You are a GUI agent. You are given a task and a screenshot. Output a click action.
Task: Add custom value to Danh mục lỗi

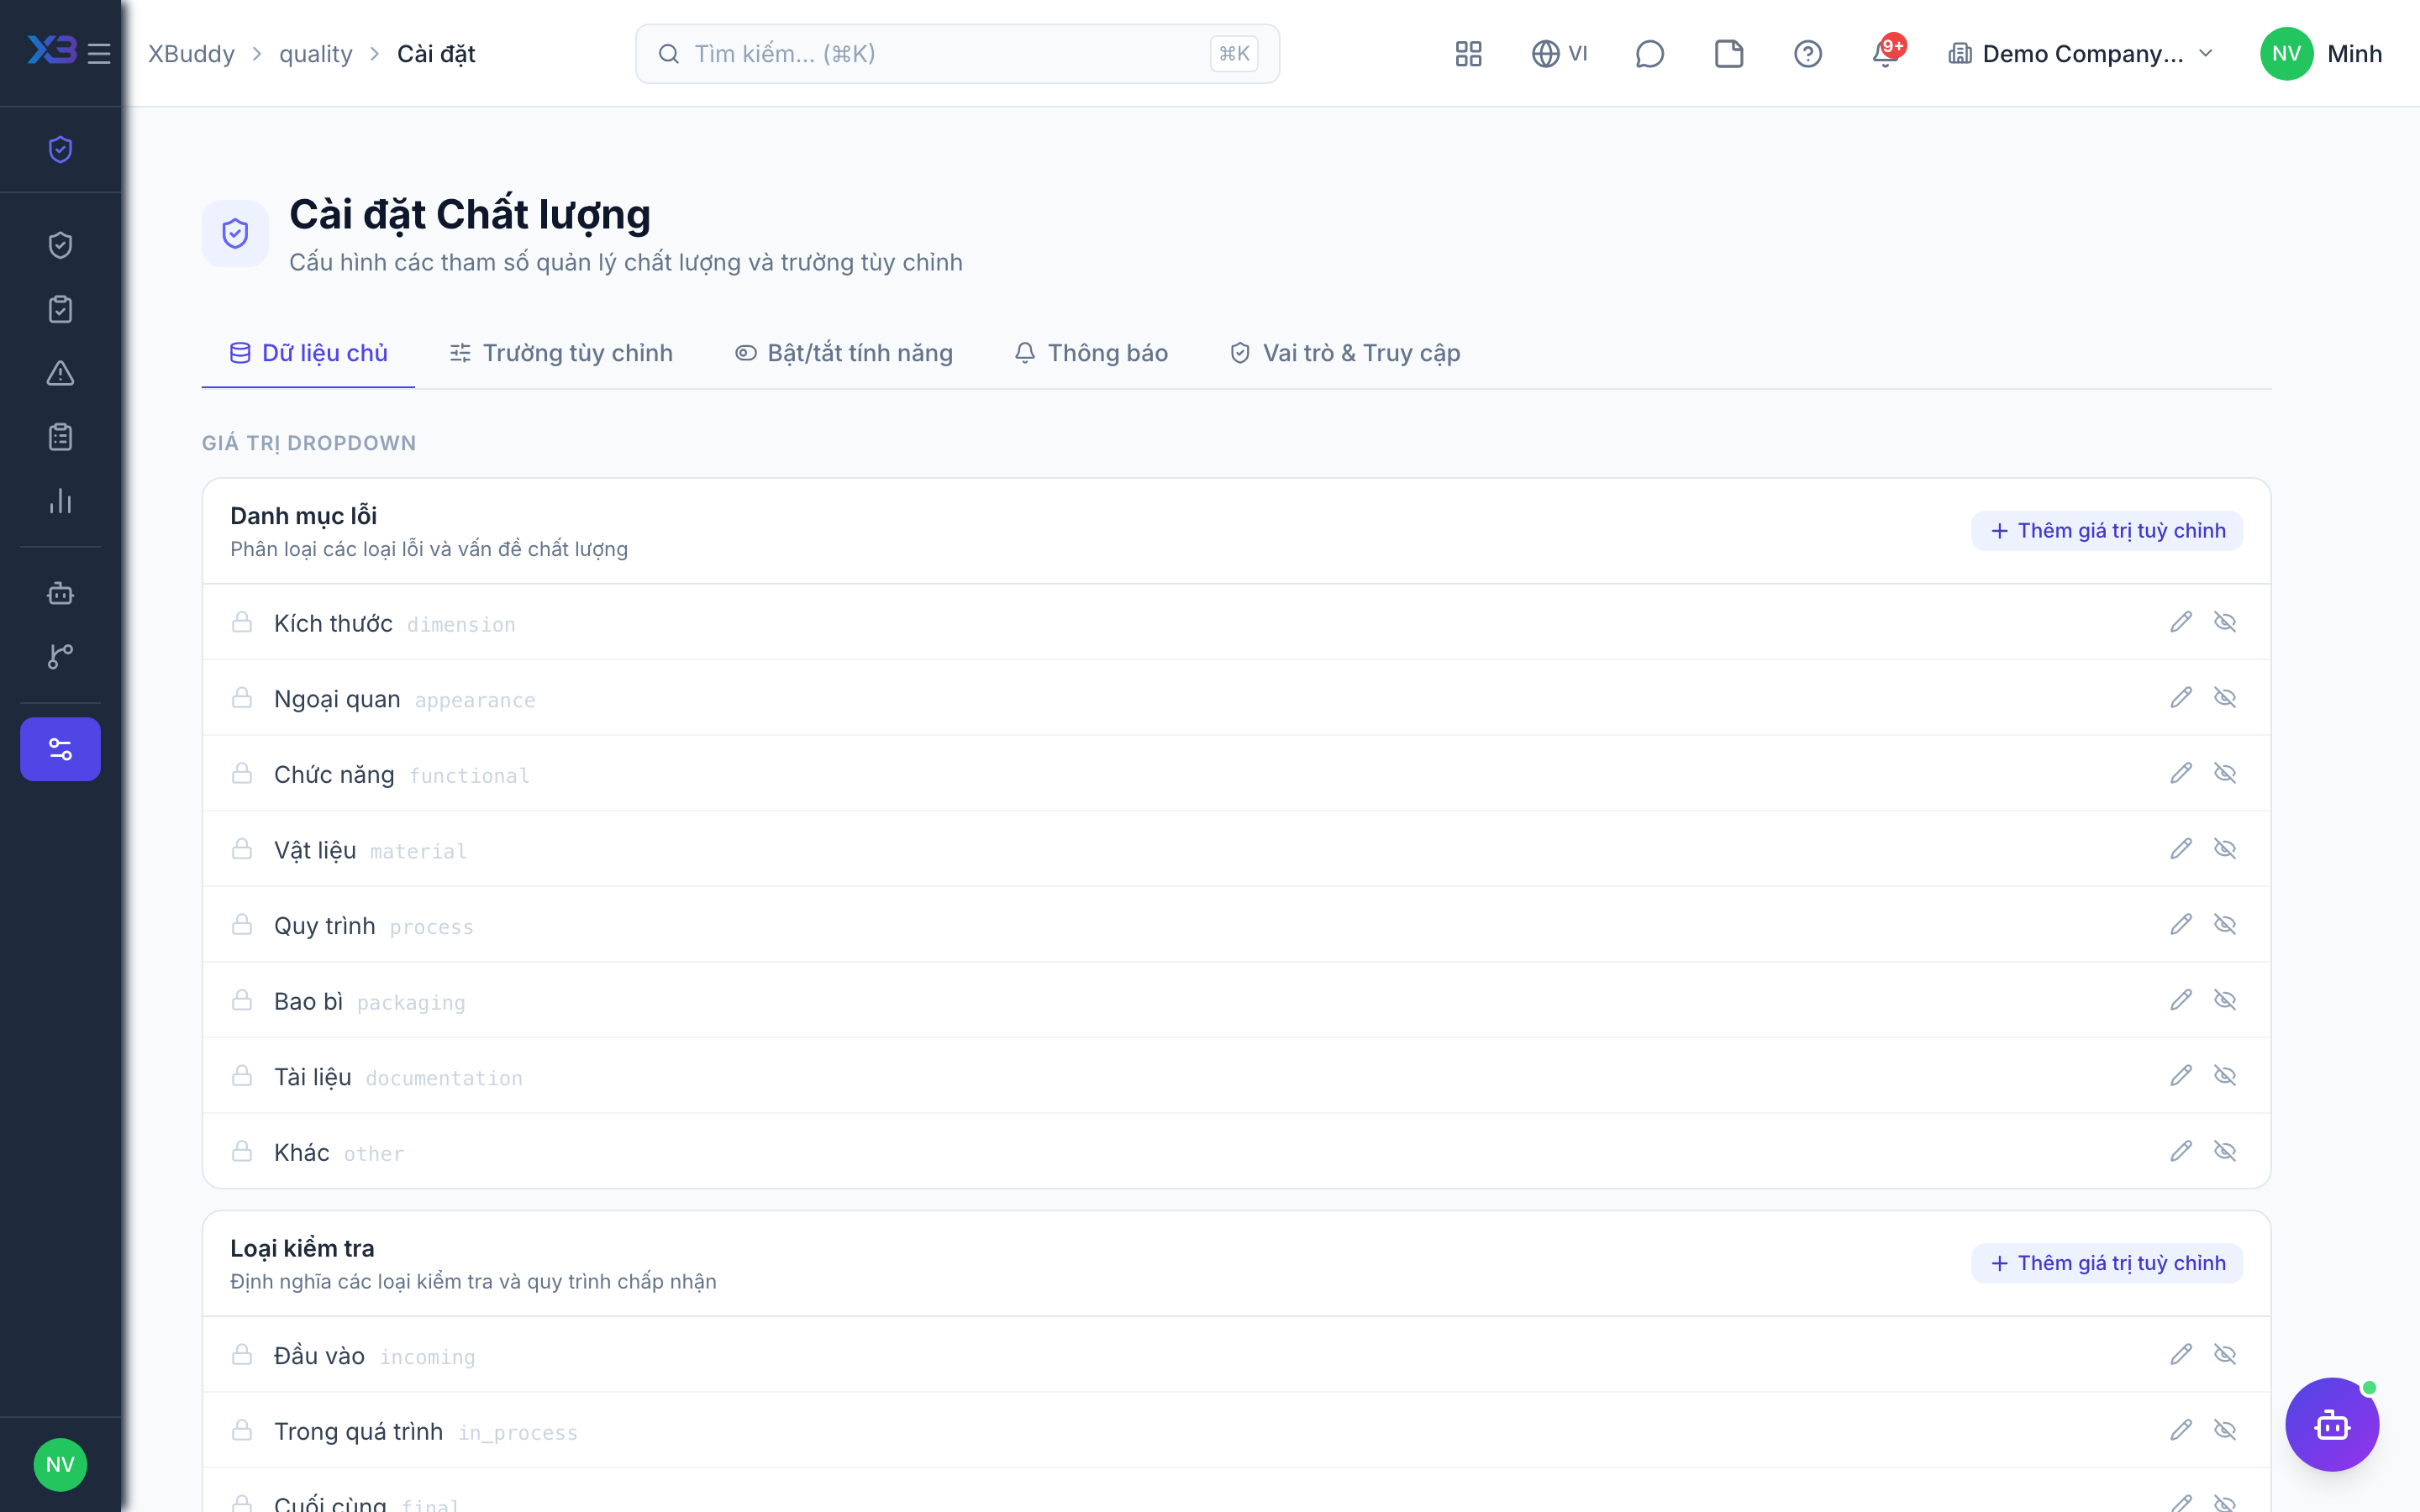coord(2106,531)
